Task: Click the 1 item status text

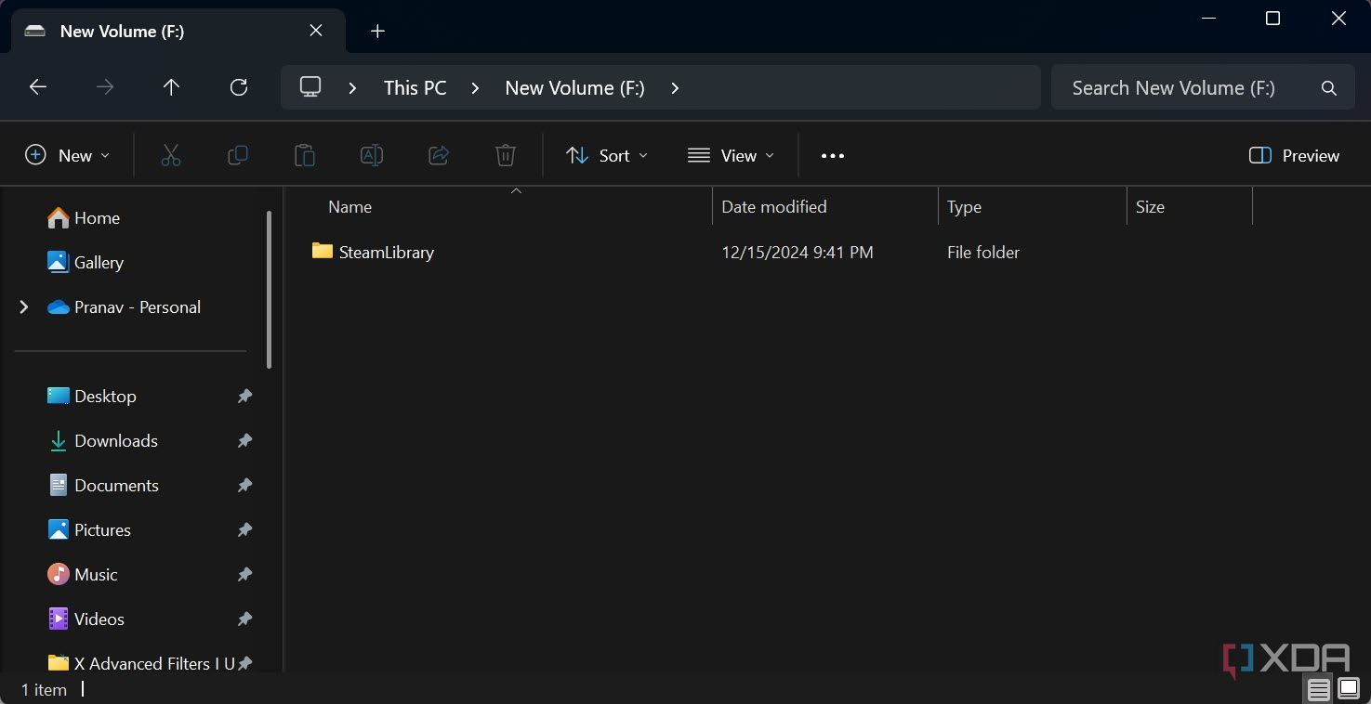Action: [x=45, y=689]
